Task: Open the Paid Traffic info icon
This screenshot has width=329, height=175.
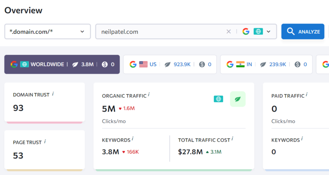Action: tap(306, 95)
